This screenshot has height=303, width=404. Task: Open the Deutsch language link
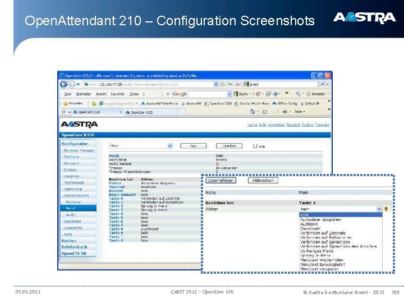[x=293, y=125]
